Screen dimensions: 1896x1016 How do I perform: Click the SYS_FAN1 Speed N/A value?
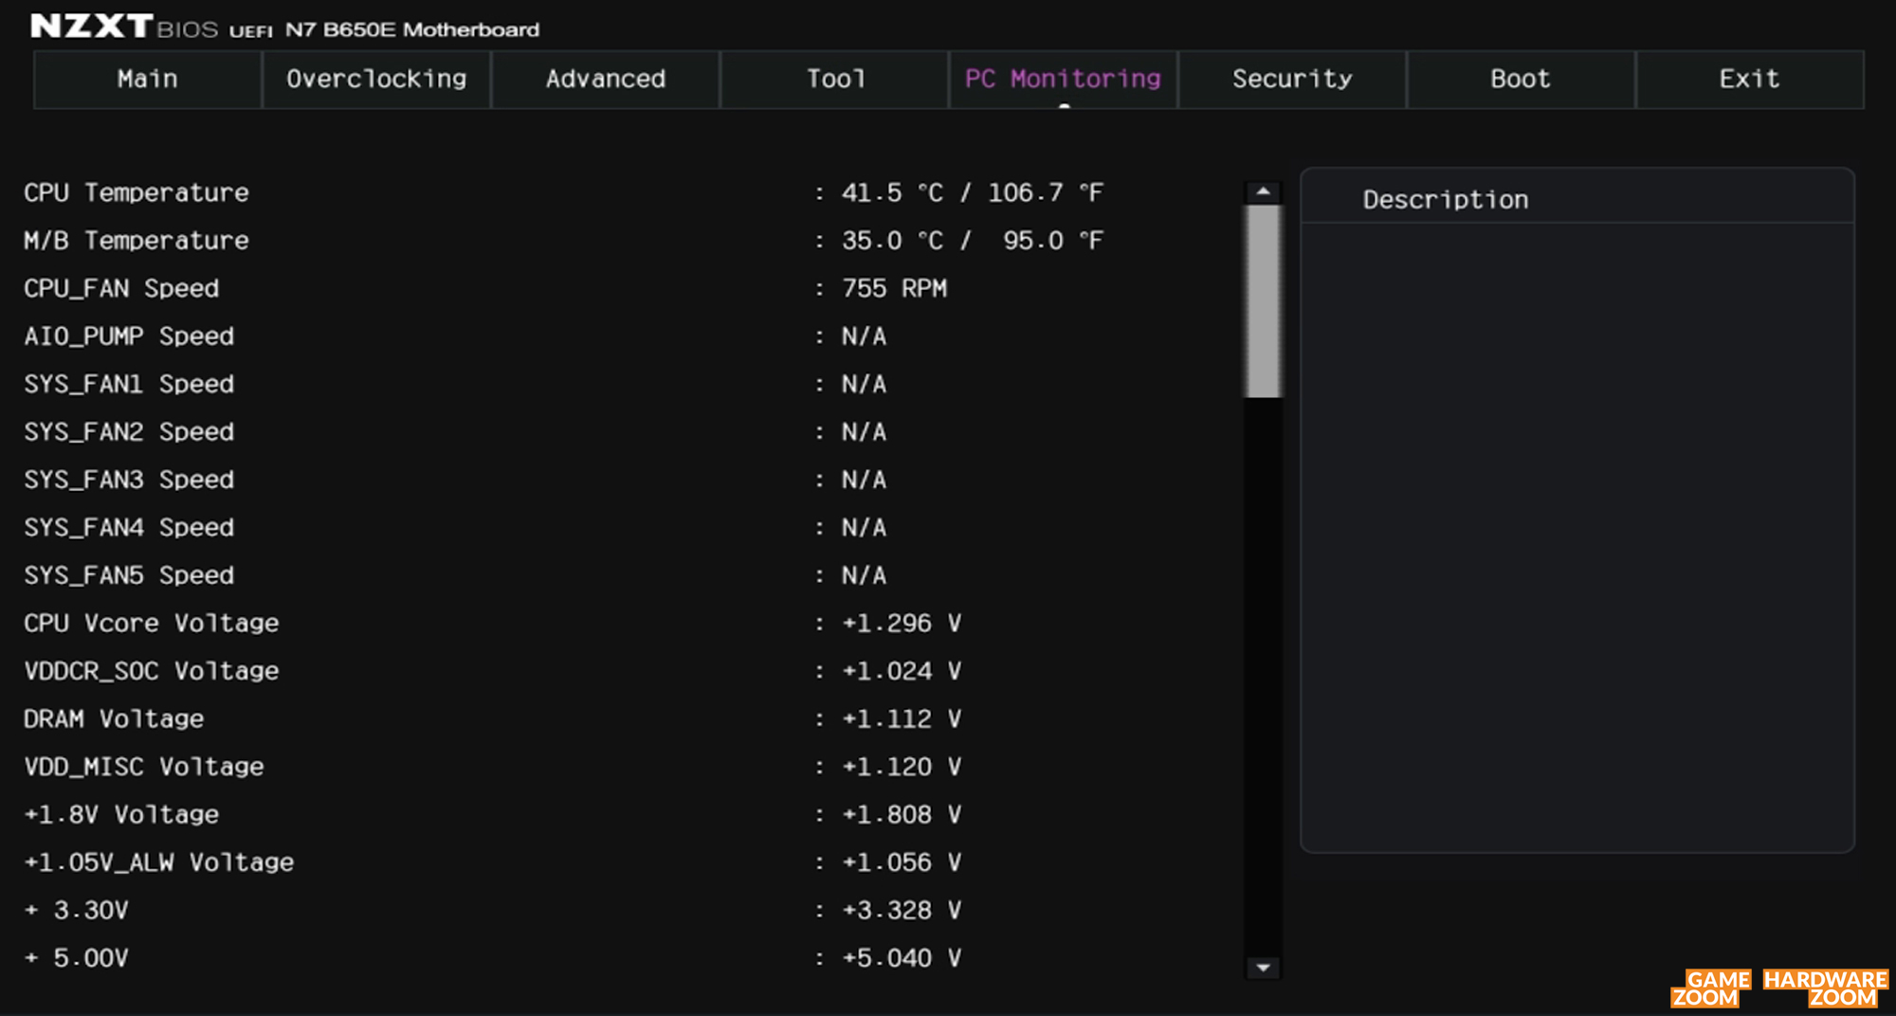pyautogui.click(x=865, y=385)
